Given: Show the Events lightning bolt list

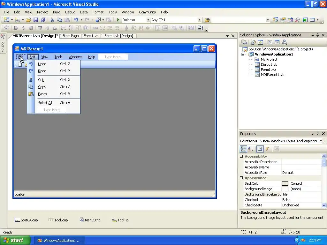Looking at the screenshot, I should pyautogui.click(x=267, y=149).
